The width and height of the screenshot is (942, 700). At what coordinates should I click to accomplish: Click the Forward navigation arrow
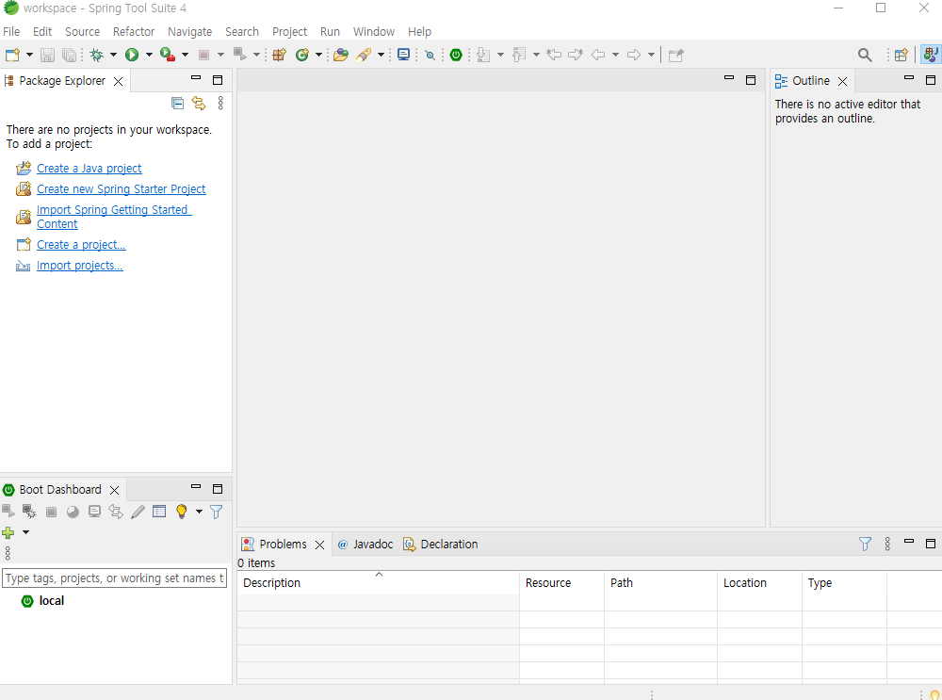pyautogui.click(x=634, y=55)
